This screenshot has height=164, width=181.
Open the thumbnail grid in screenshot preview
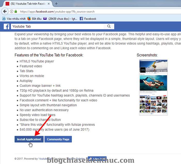(x=153, y=105)
